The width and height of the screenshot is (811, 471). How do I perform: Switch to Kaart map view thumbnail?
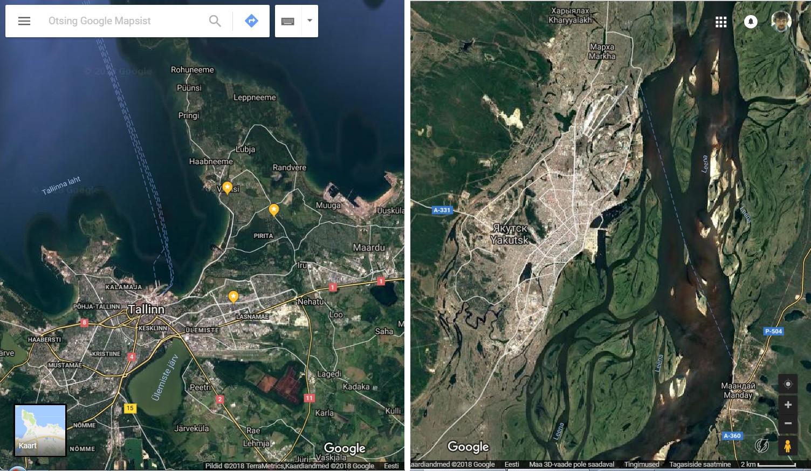[x=40, y=431]
